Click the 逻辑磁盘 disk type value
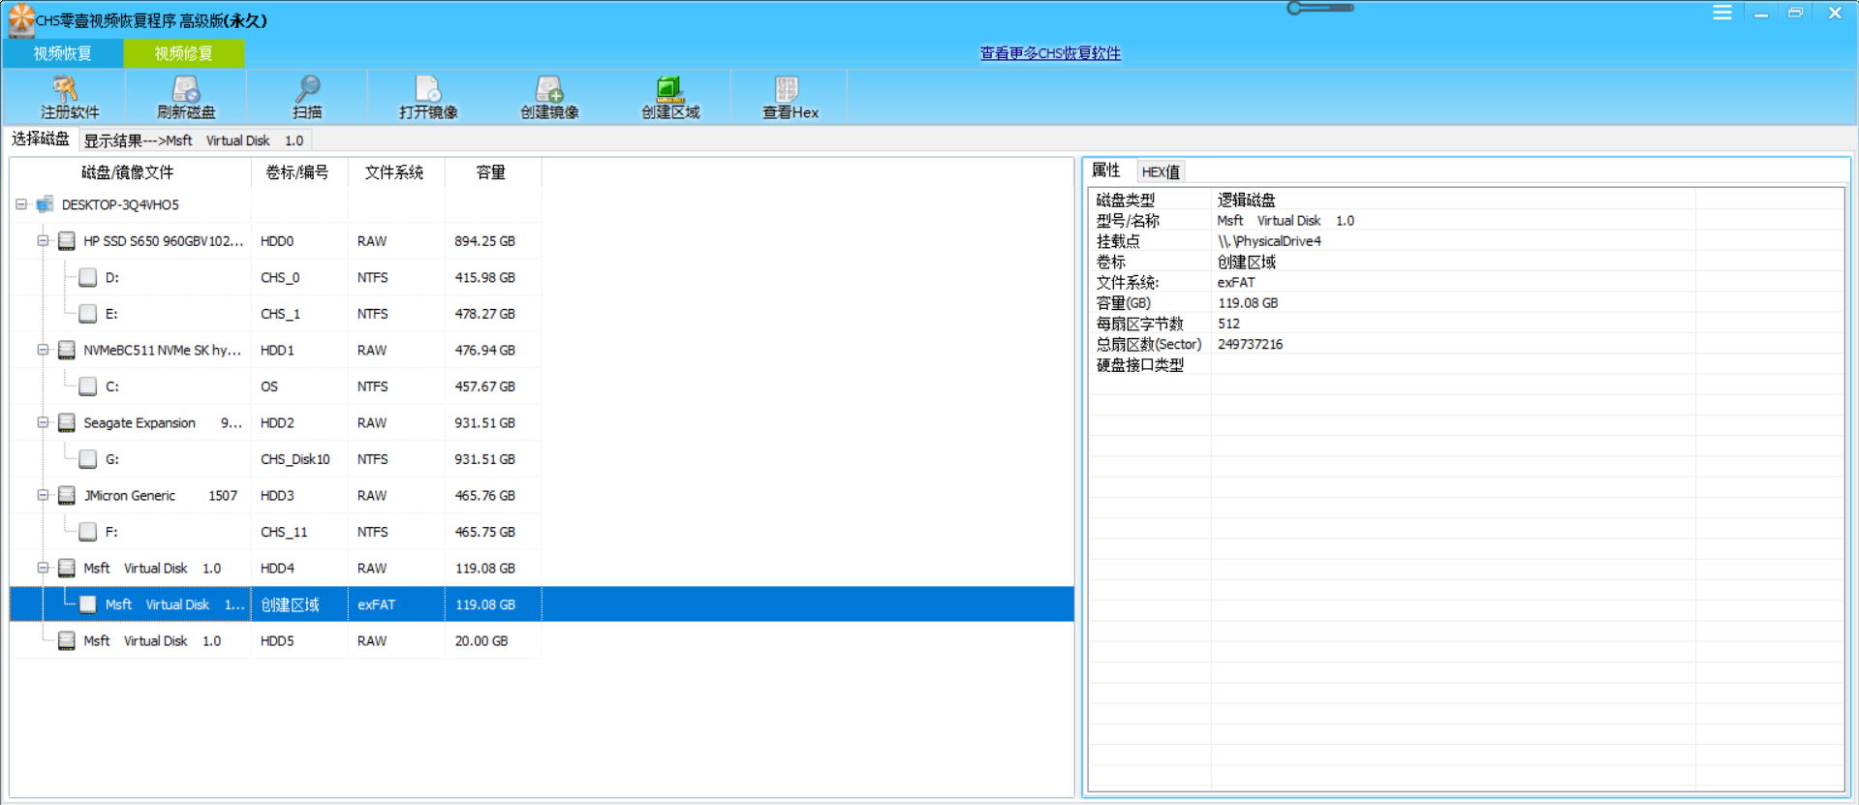This screenshot has width=1859, height=805. pyautogui.click(x=1246, y=200)
